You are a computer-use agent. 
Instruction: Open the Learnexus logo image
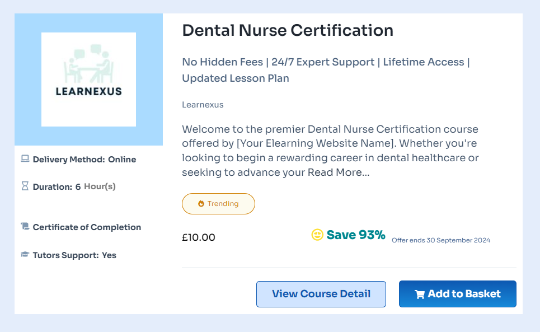[x=88, y=79]
